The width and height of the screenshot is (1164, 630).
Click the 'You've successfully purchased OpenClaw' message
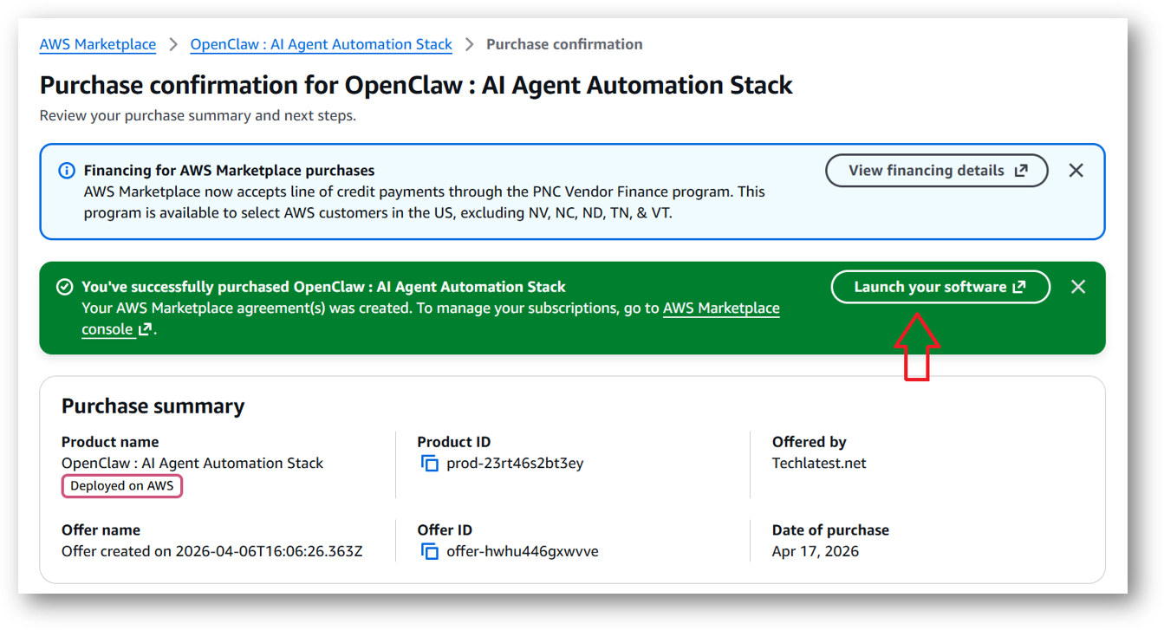(x=323, y=287)
